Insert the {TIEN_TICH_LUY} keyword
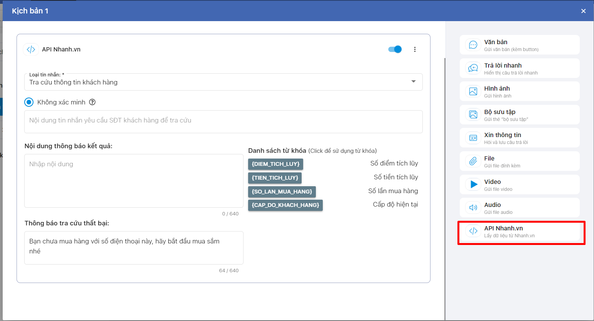Screen dimensions: 594x321 tap(275, 178)
